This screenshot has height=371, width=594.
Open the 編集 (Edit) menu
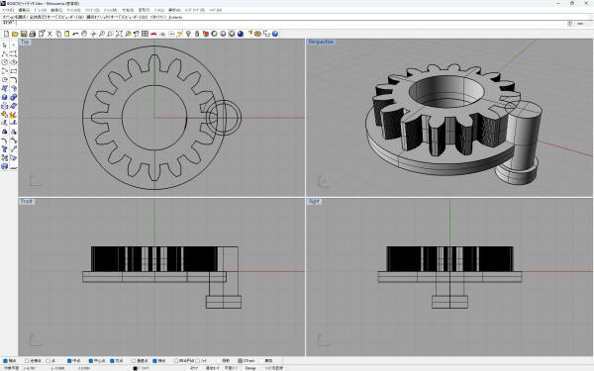coord(24,10)
